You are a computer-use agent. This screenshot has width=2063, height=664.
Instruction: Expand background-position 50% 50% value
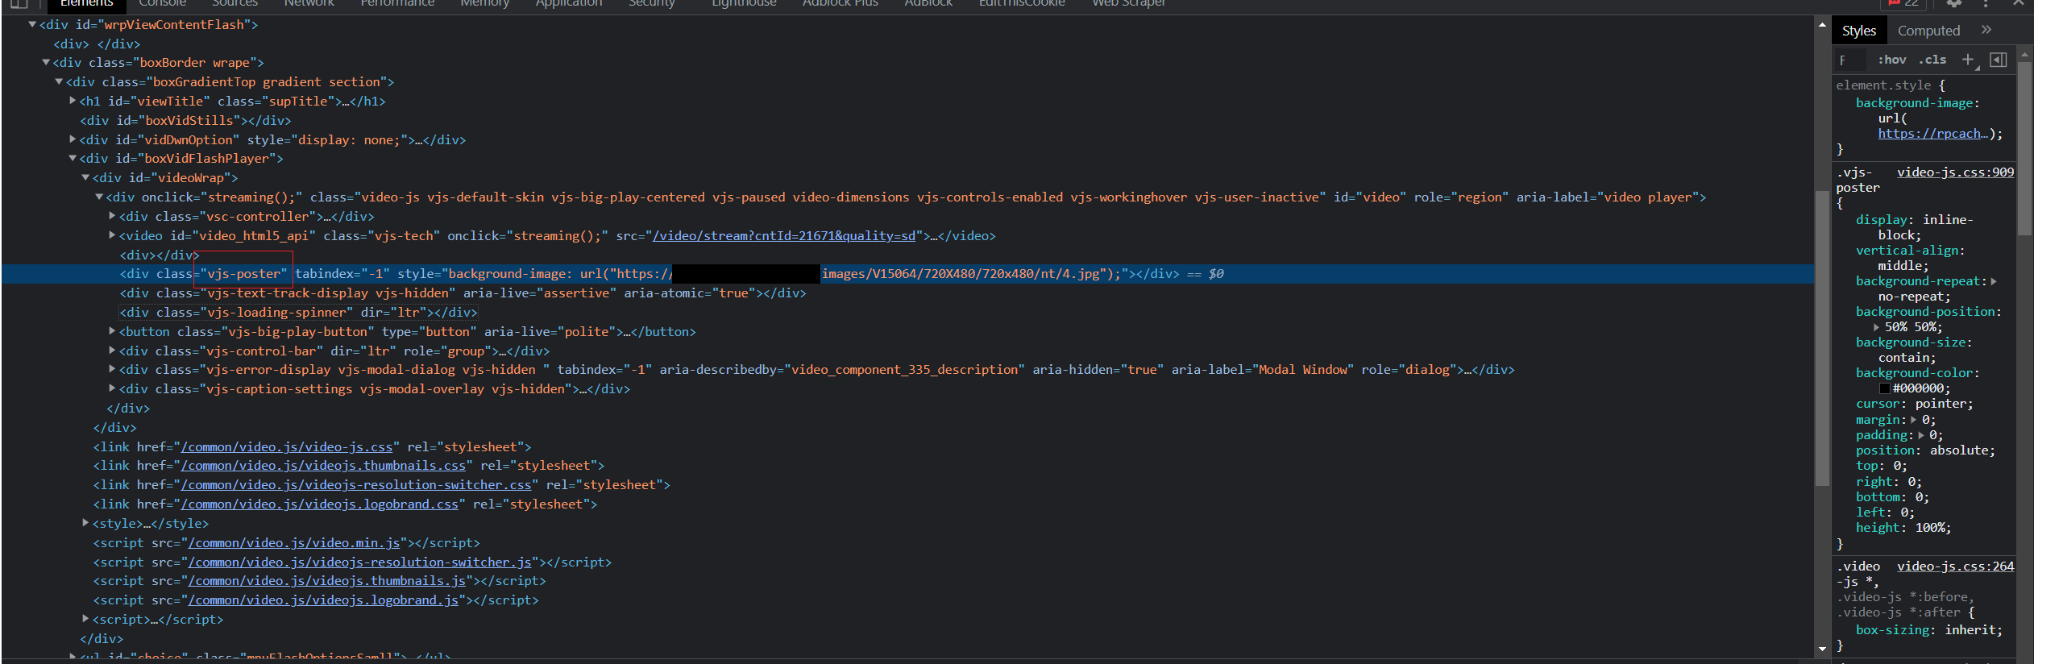(x=1876, y=327)
